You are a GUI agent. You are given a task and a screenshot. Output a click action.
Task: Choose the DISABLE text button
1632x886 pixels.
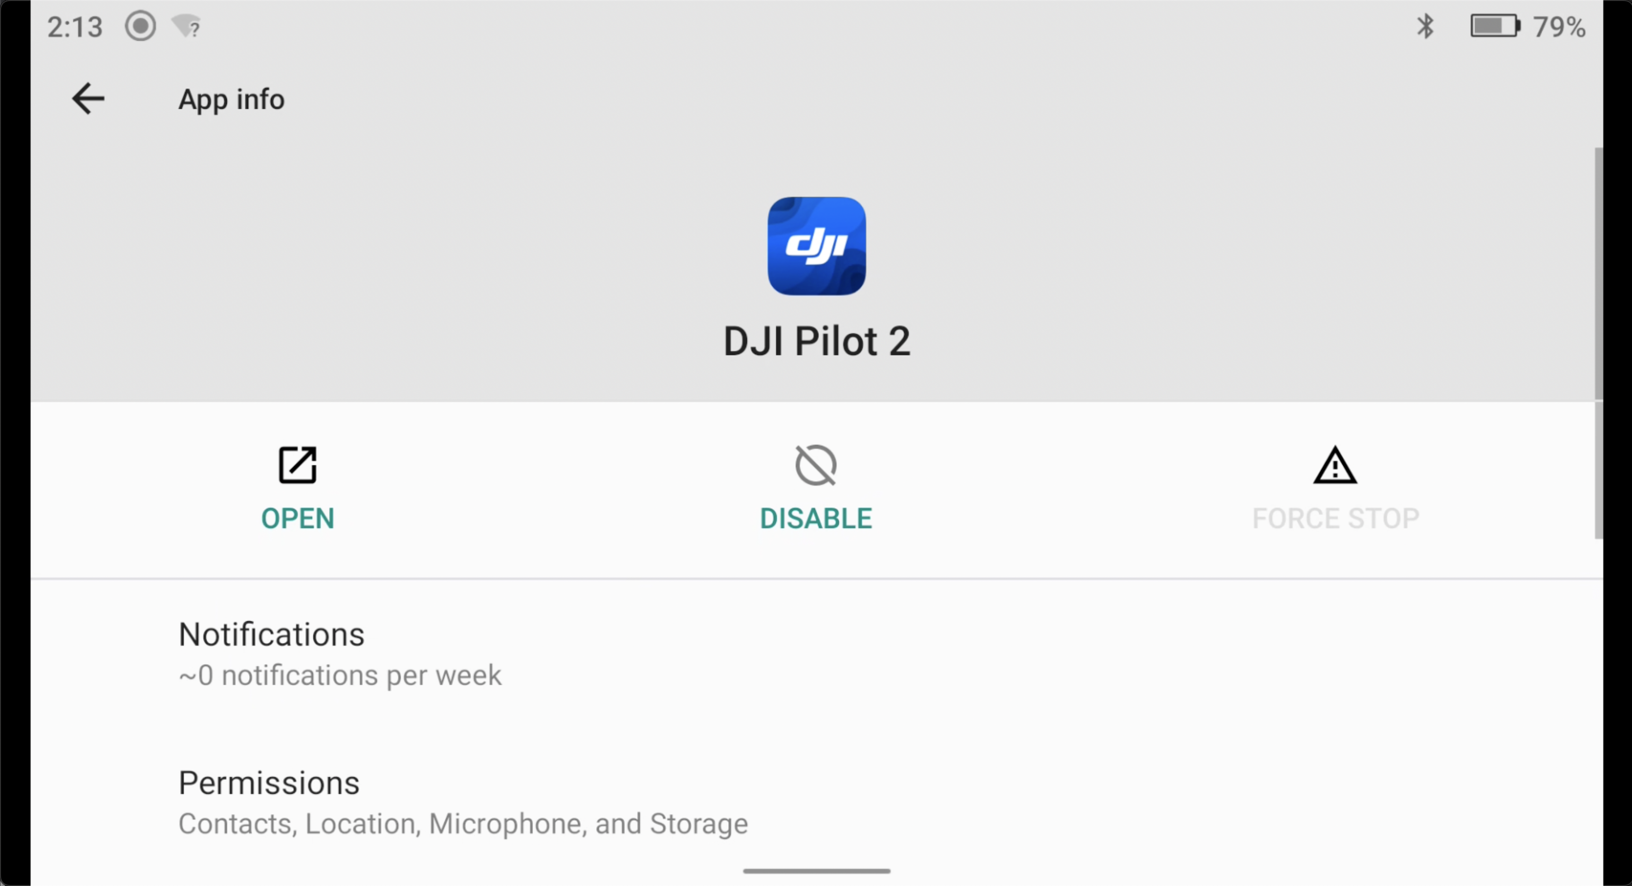coord(816,519)
